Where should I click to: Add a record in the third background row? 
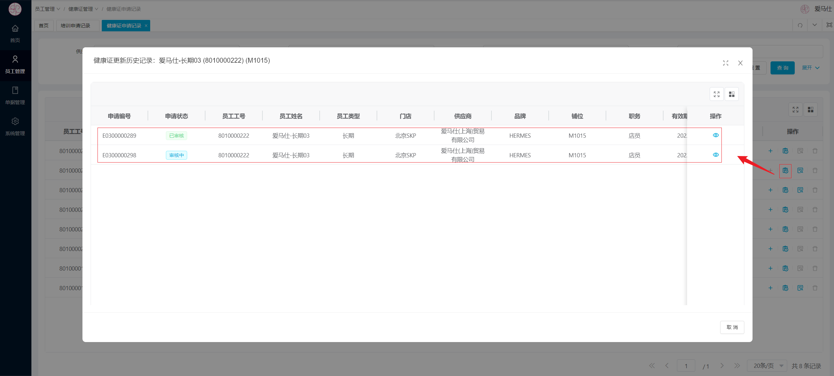[x=770, y=190]
